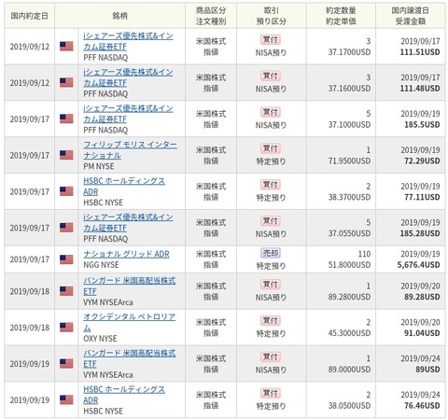The height and width of the screenshot is (420, 448).
Task: Select the 111.51USD settlement amount
Action: pos(420,52)
